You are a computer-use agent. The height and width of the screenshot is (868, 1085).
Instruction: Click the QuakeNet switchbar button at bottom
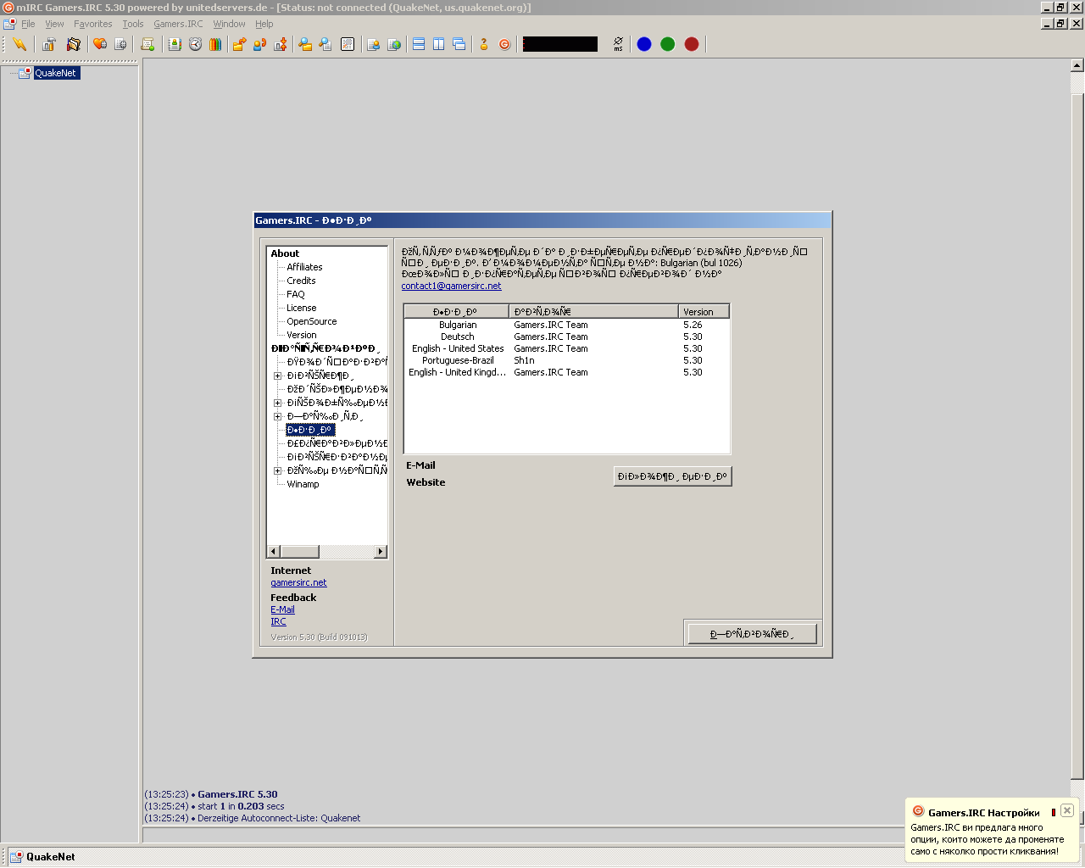click(x=42, y=857)
